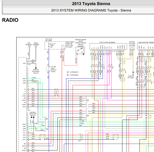Click the DISC PLAYER ASSEMBLY label

tap(107, 42)
